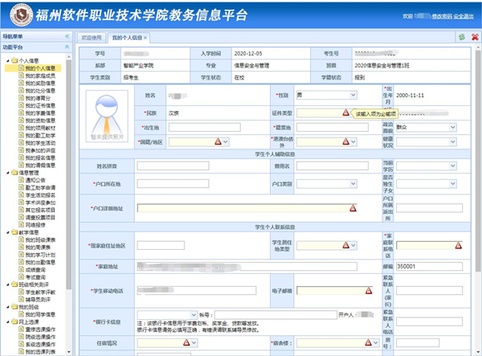Viewport: 482px width, 356px height.
Task: Switch to the 欢迎使用 tab
Action: 92,38
